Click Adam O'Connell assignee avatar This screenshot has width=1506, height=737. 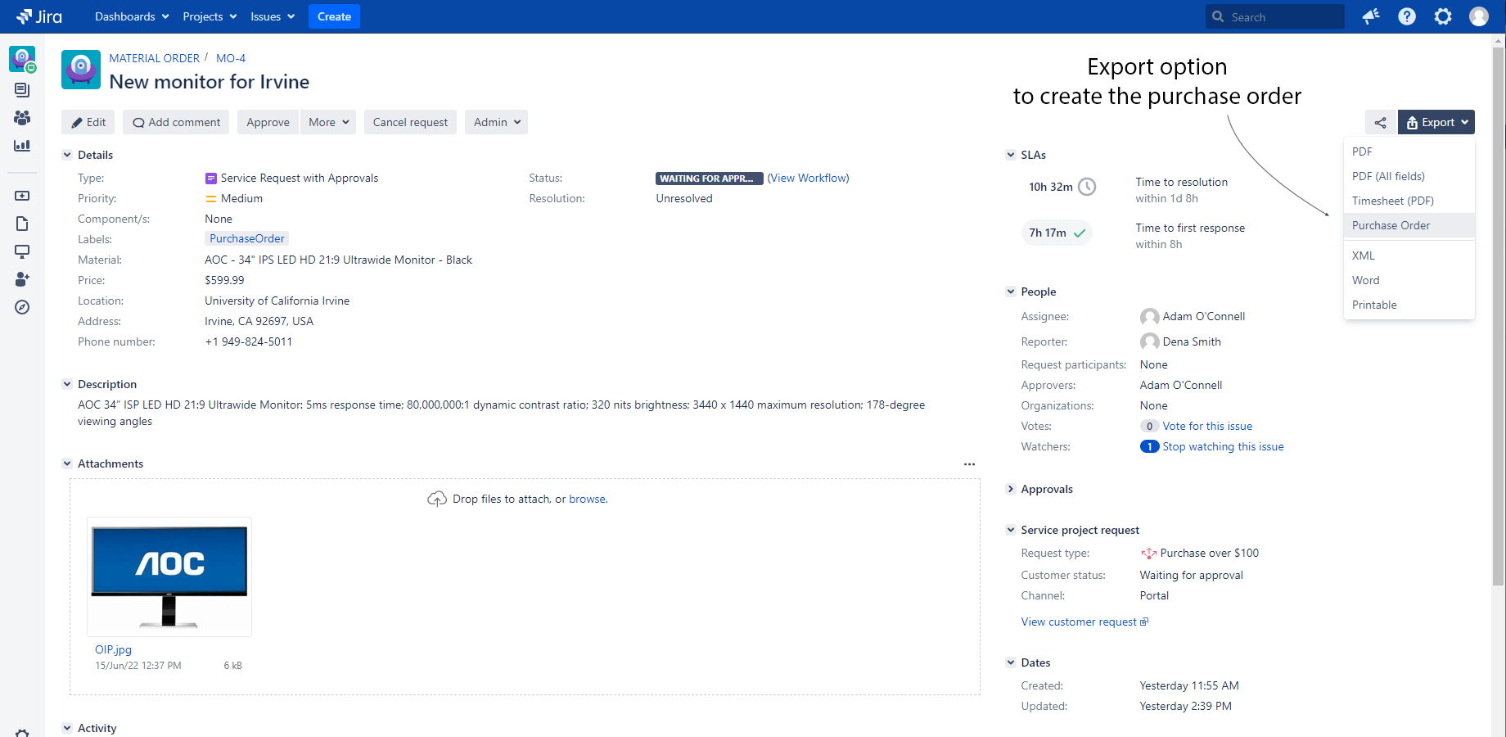click(x=1150, y=317)
